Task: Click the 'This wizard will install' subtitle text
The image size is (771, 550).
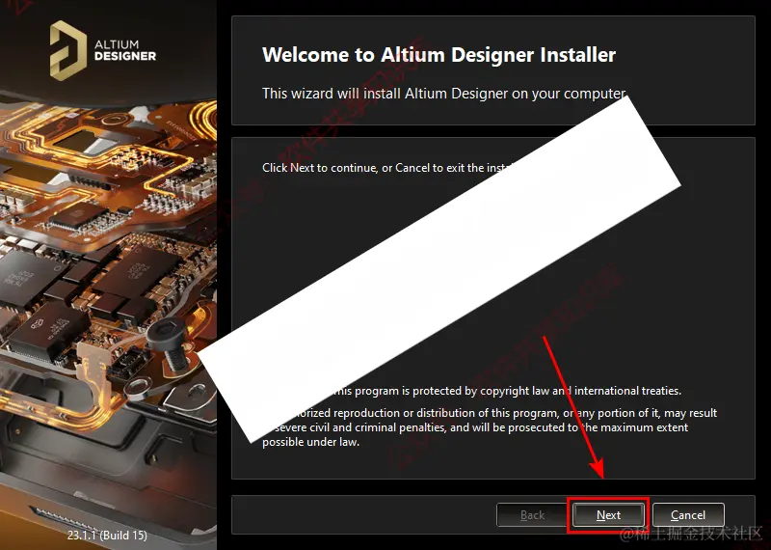Action: pyautogui.click(x=443, y=93)
